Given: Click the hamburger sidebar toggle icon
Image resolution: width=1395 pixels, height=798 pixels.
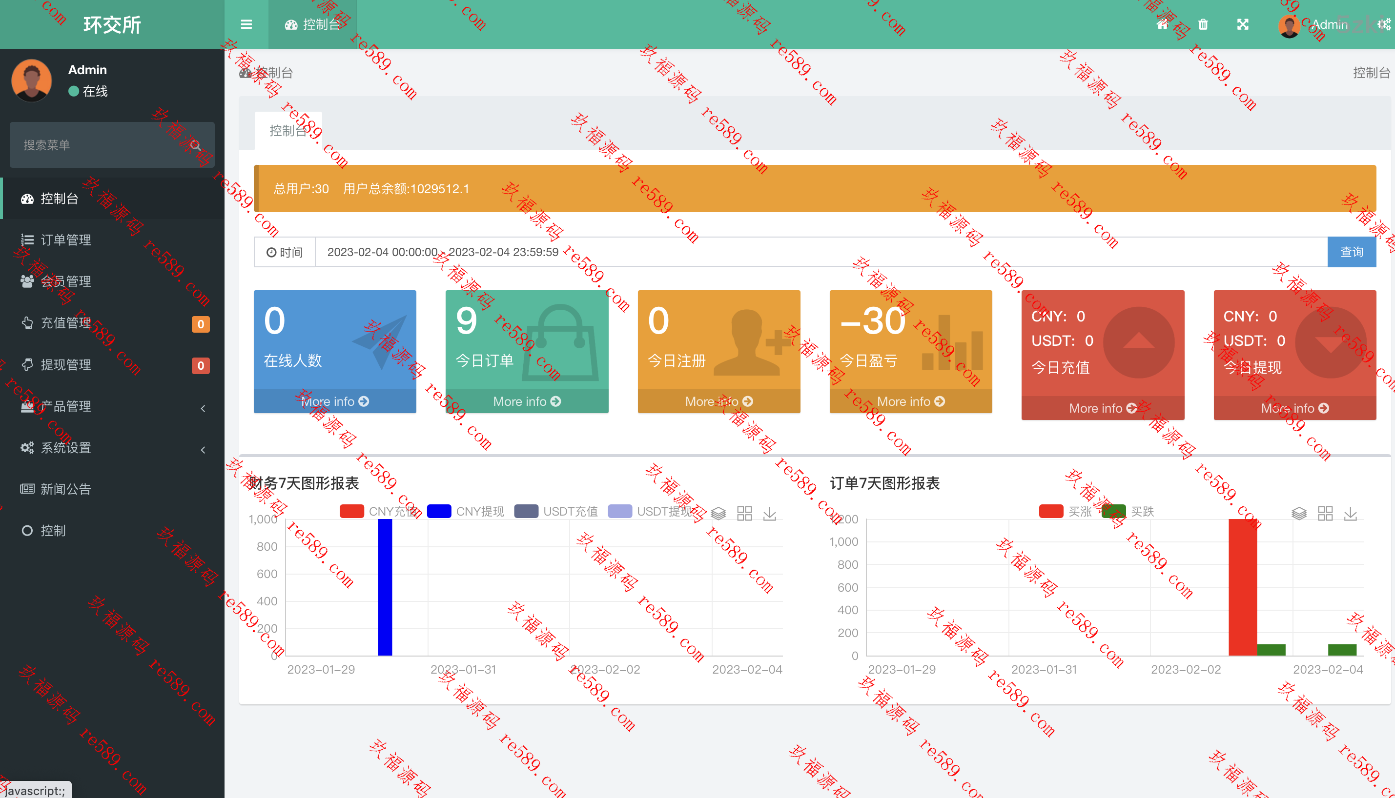Looking at the screenshot, I should point(246,24).
